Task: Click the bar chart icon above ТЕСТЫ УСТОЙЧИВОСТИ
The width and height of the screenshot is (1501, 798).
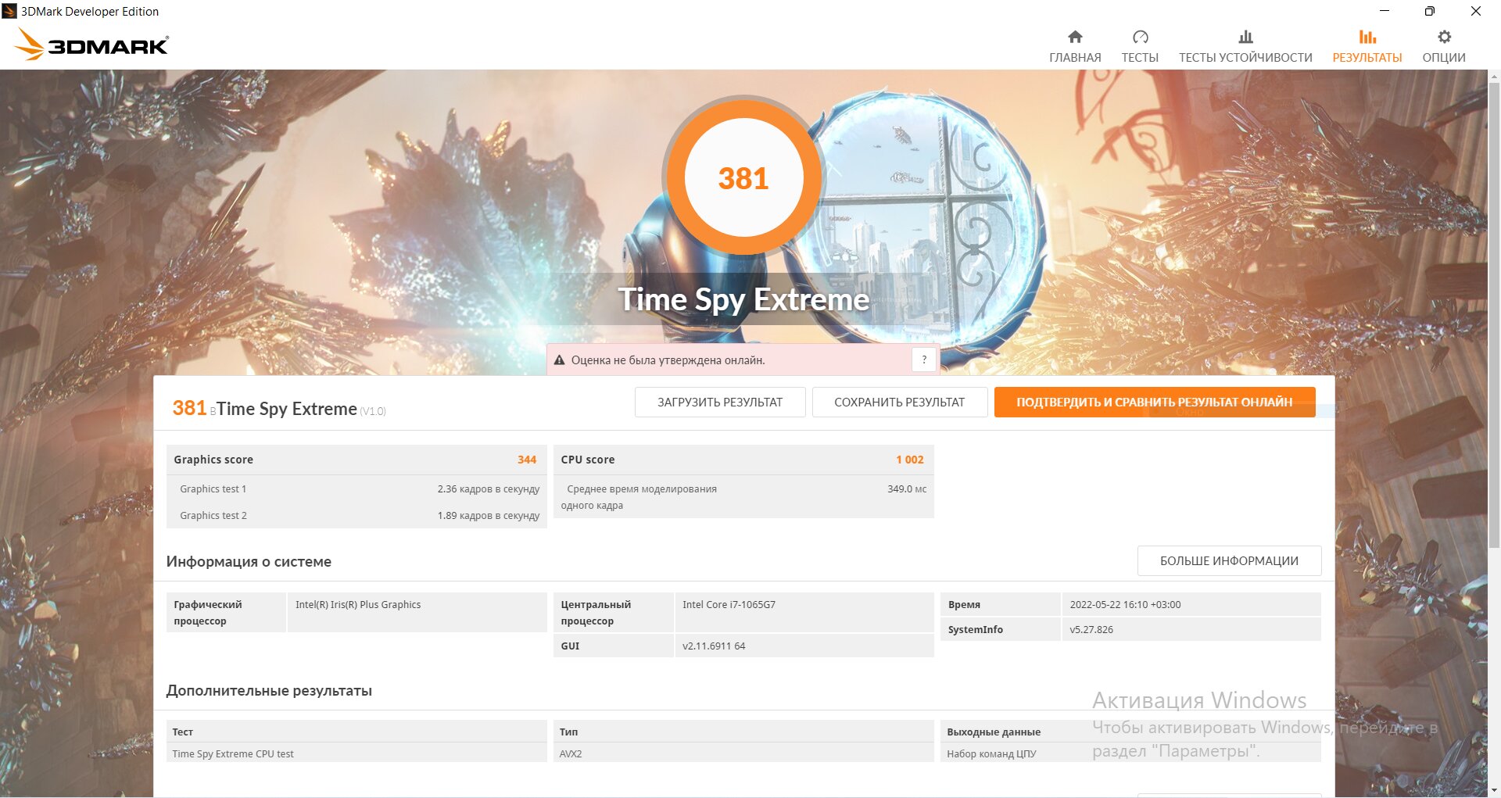Action: (x=1245, y=37)
